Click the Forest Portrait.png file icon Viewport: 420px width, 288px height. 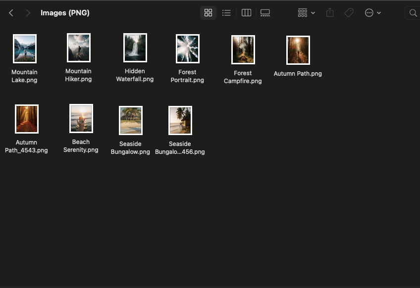[187, 48]
